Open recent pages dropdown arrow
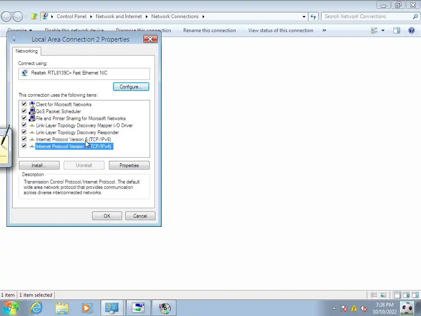Image resolution: width=421 pixels, height=316 pixels. 26,16
